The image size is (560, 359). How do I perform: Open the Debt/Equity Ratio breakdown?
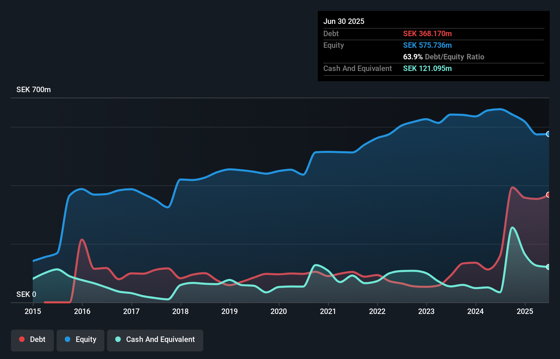(444, 57)
